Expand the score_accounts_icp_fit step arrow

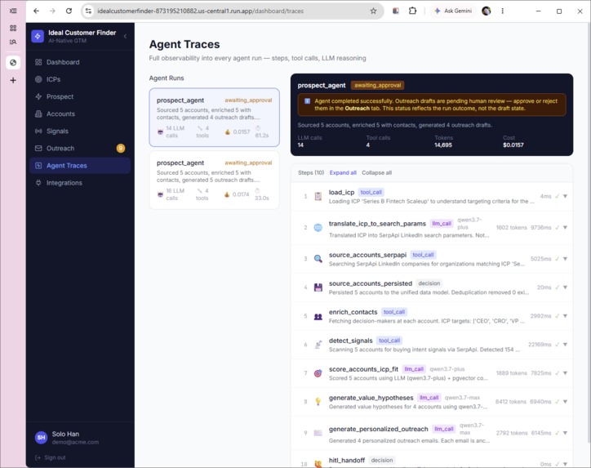point(565,373)
